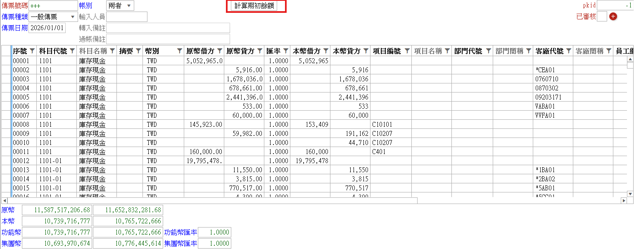Open the 傳票種類 dropdown showing 一般傳票
The height and width of the screenshot is (249, 634).
click(52, 17)
